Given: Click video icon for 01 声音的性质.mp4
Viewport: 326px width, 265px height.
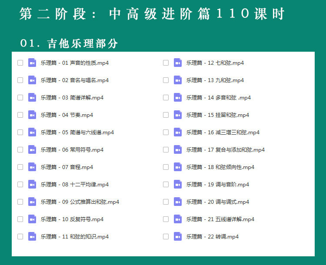Looking at the screenshot, I should [32, 63].
